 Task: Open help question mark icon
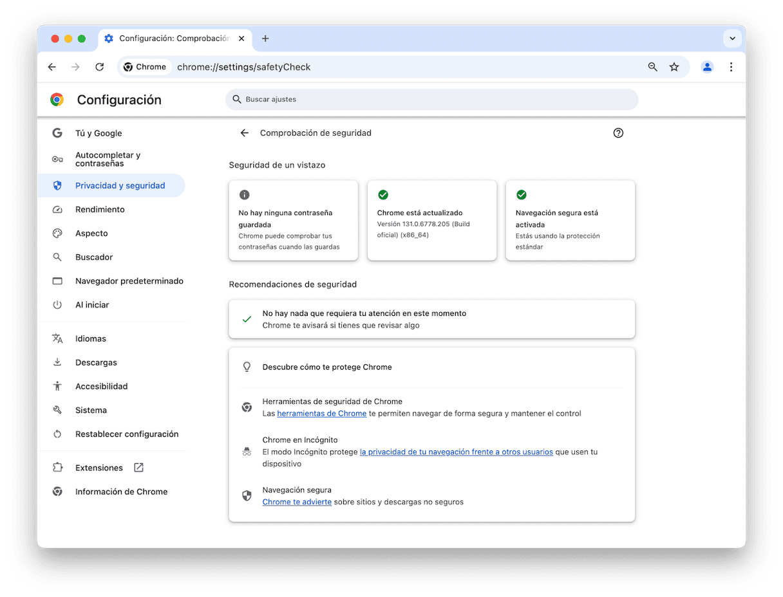pyautogui.click(x=618, y=133)
